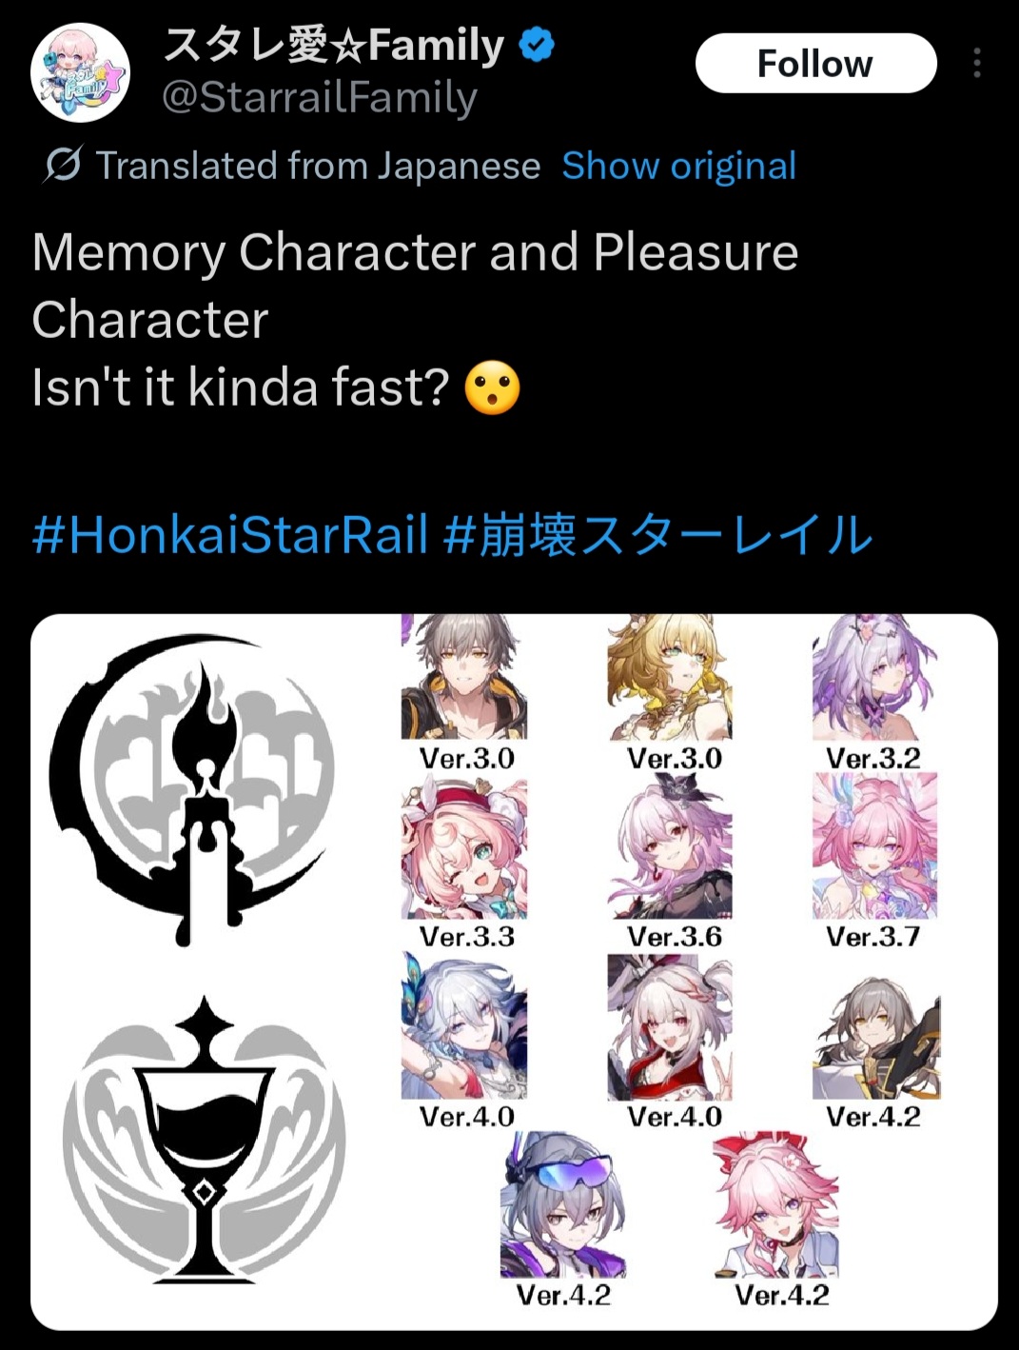
Task: Open the StarrailFamily profile avatar
Action: (x=80, y=72)
